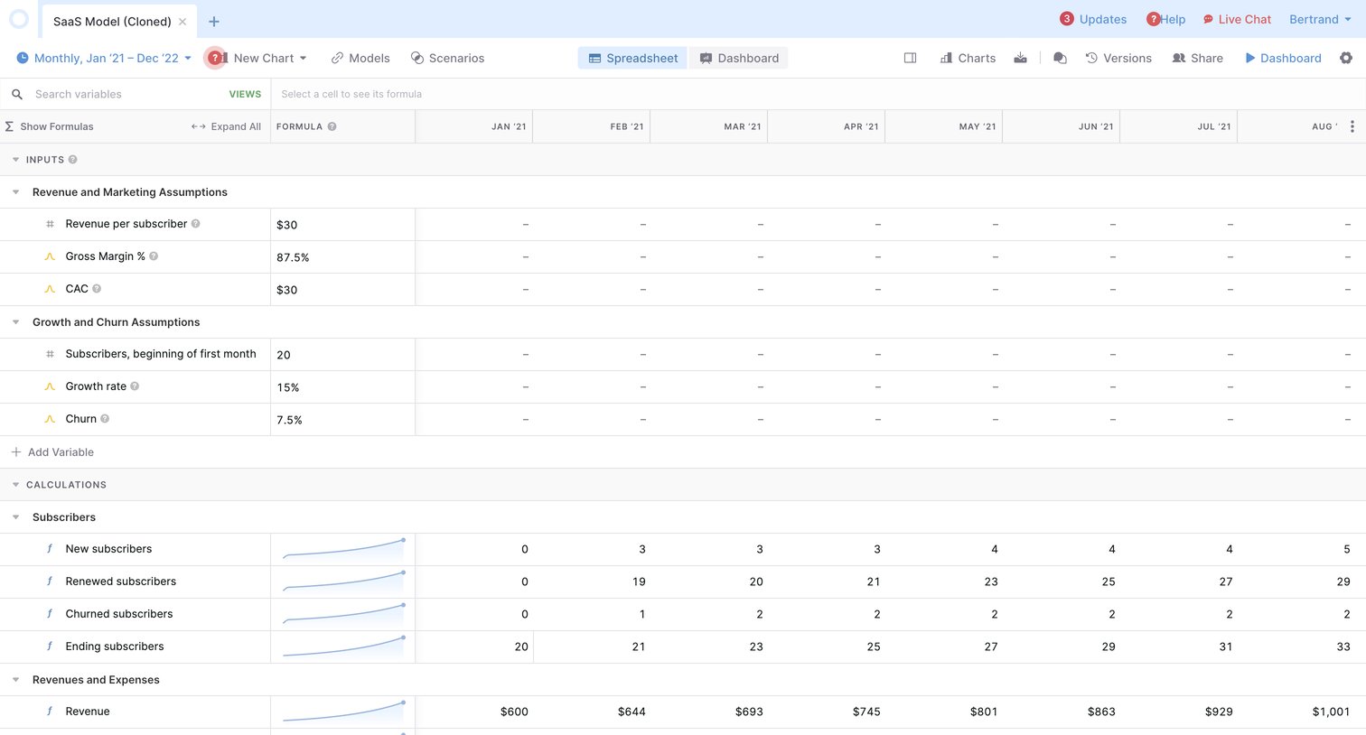The image size is (1366, 735).
Task: Click into Search variables field
Action: click(x=126, y=94)
